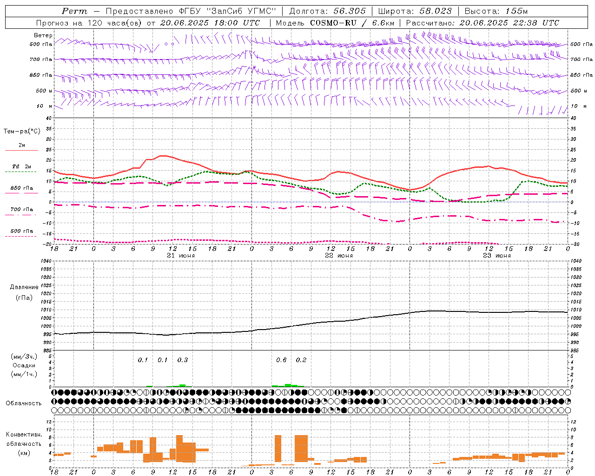Viewport: 595px width, 476px height.
Task: Click the "(мм/1ч.)" precipitation unit label
Action: 24,374
